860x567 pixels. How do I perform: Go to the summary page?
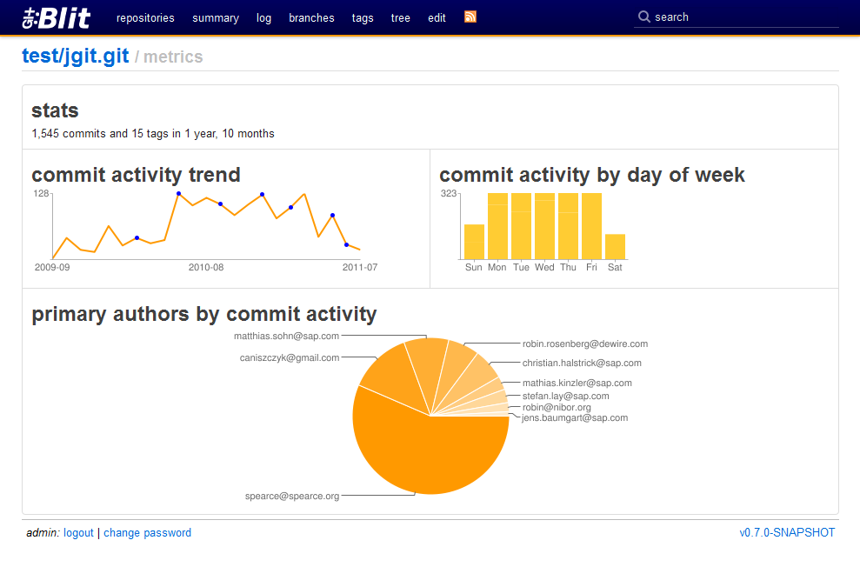216,17
